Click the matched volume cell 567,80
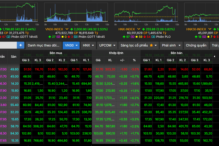This screenshot has height=146, width=219. [110, 126]
